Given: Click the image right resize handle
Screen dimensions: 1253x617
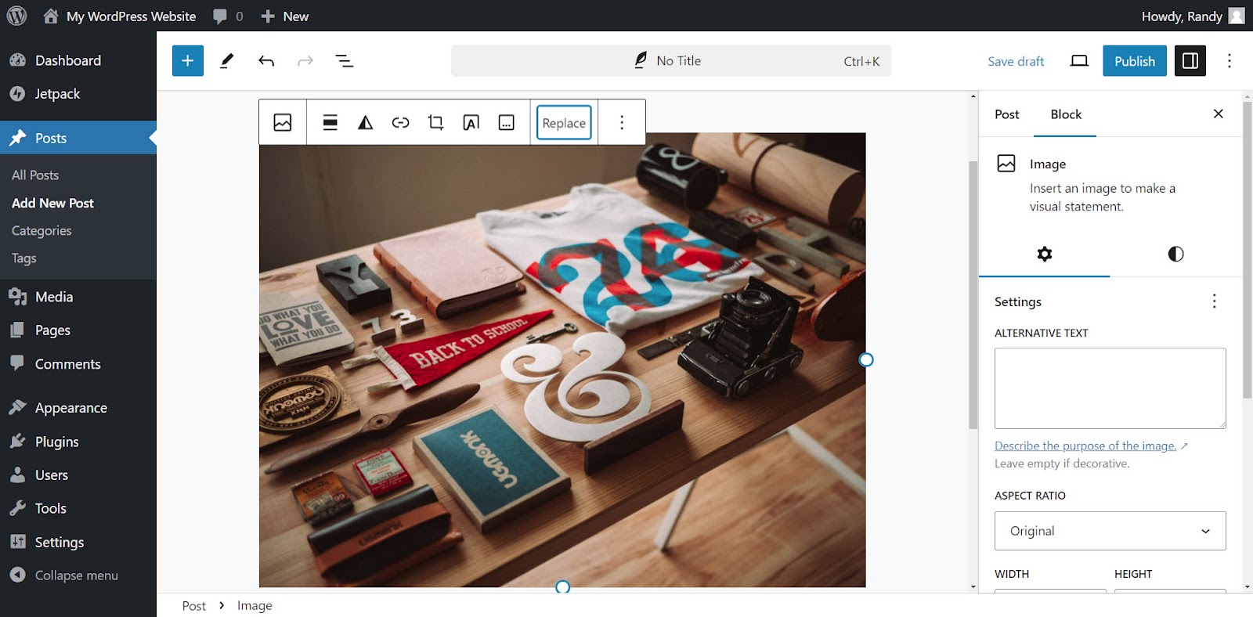Looking at the screenshot, I should pyautogui.click(x=865, y=359).
